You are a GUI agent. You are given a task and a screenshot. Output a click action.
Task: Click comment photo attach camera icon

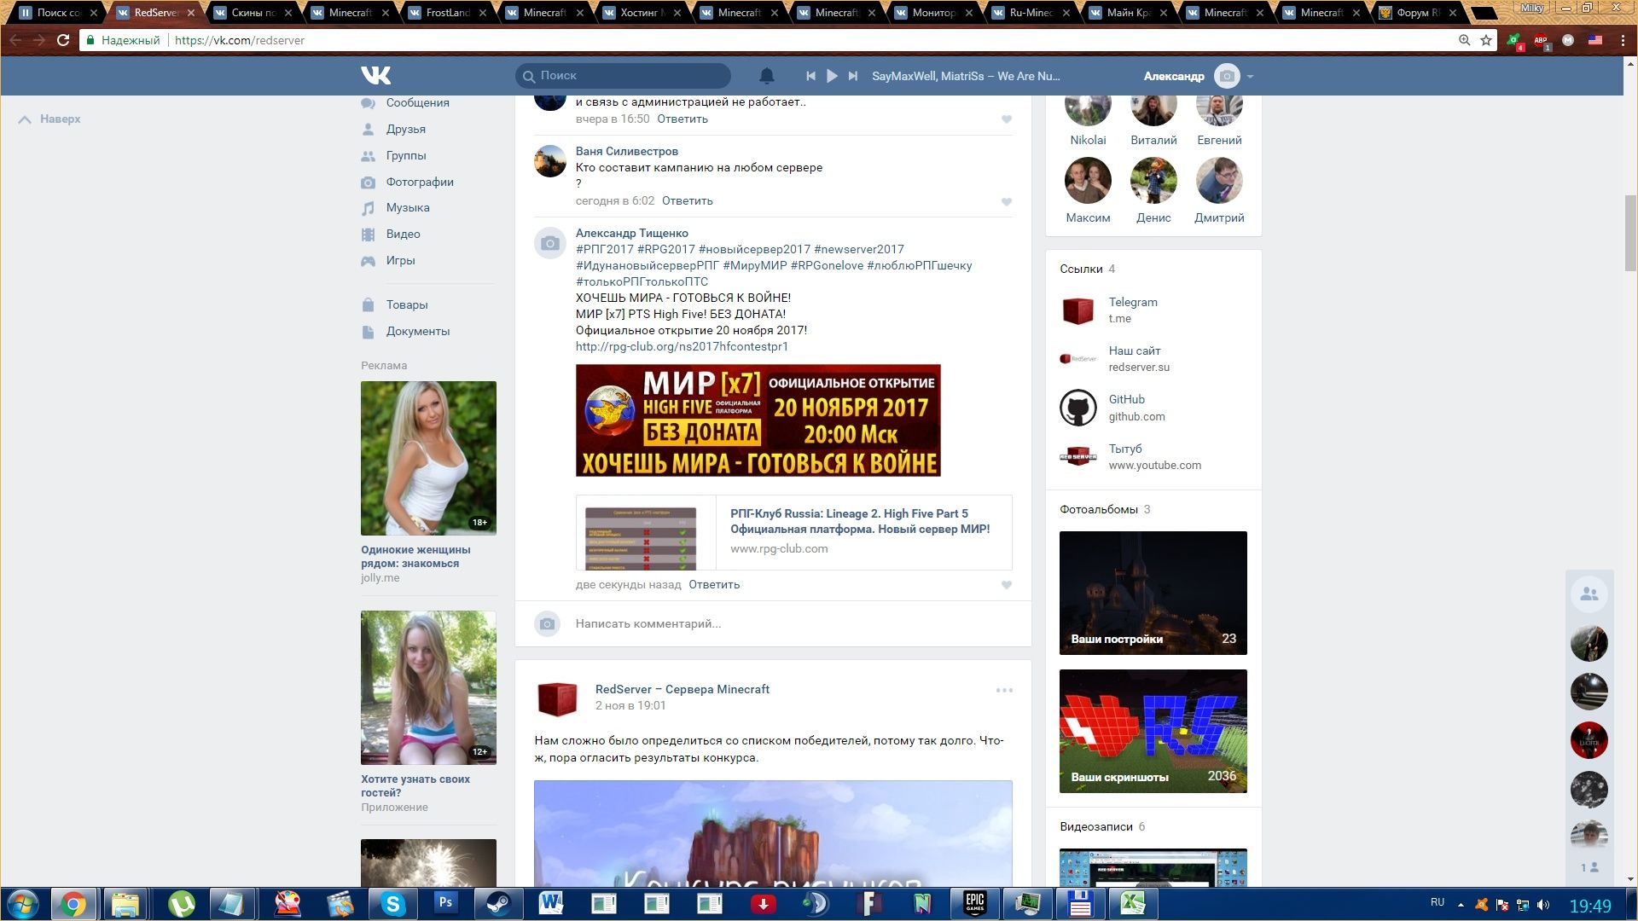548,624
